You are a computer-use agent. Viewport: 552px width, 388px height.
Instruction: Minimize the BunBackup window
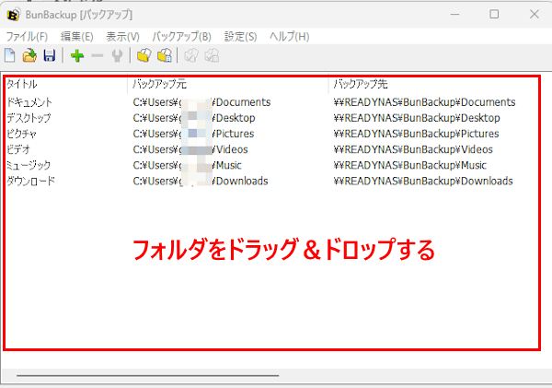tap(454, 15)
